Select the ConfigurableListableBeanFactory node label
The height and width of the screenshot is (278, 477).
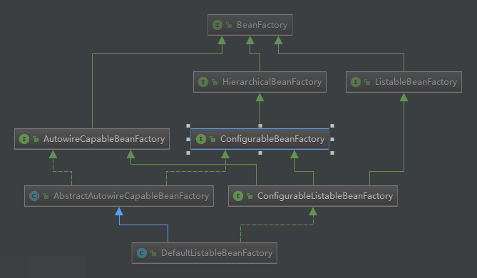click(x=325, y=196)
